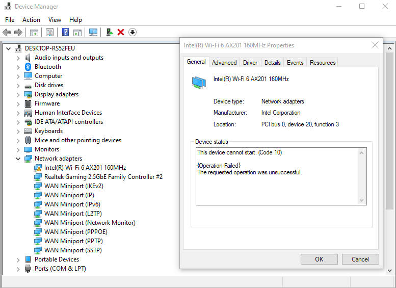Select WAN Miniport (IKEv2)
Screen dimensions: 396x288
coord(74,186)
